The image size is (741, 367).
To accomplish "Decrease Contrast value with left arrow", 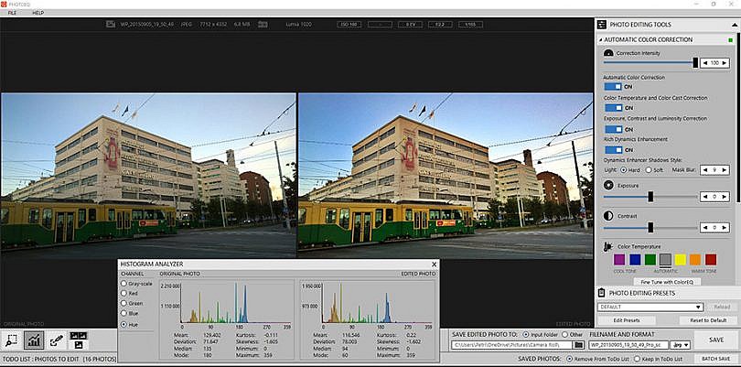I will coord(705,228).
